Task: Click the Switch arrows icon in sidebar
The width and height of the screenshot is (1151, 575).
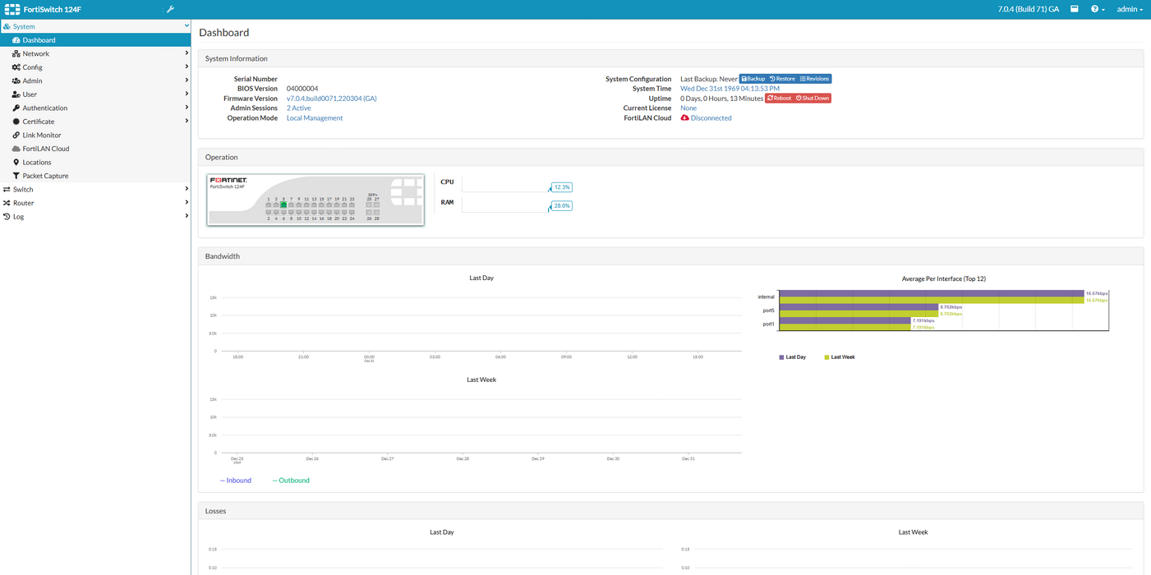Action: (x=7, y=189)
